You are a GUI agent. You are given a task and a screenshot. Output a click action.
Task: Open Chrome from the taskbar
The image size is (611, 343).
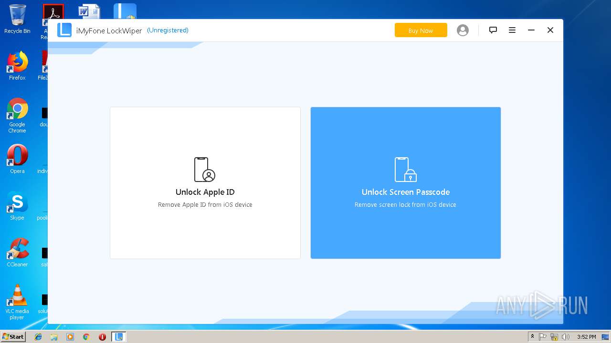pyautogui.click(x=86, y=337)
